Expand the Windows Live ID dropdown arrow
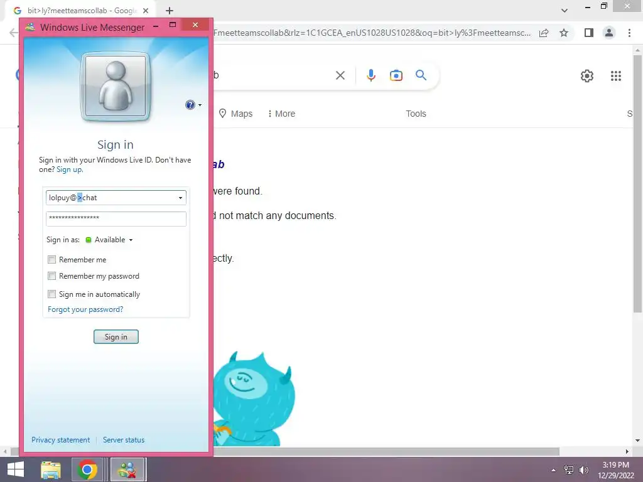This screenshot has width=643, height=482. (x=180, y=198)
